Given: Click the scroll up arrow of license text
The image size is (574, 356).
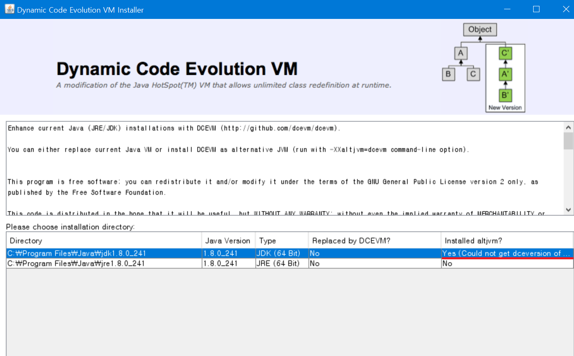Looking at the screenshot, I should tap(569, 127).
